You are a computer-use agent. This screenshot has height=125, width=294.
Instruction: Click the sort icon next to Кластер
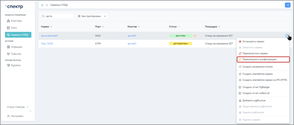(x=139, y=27)
